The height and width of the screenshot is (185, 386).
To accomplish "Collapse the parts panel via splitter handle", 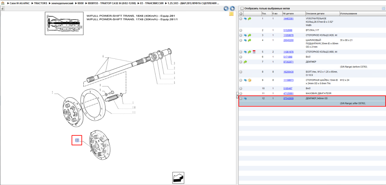I will tap(237, 95).
